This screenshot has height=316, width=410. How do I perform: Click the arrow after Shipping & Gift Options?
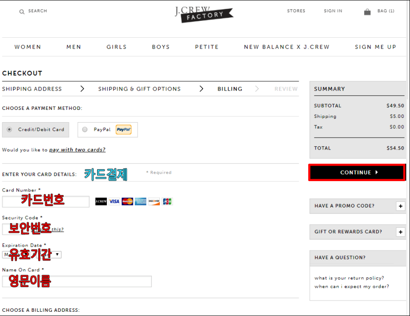(201, 89)
